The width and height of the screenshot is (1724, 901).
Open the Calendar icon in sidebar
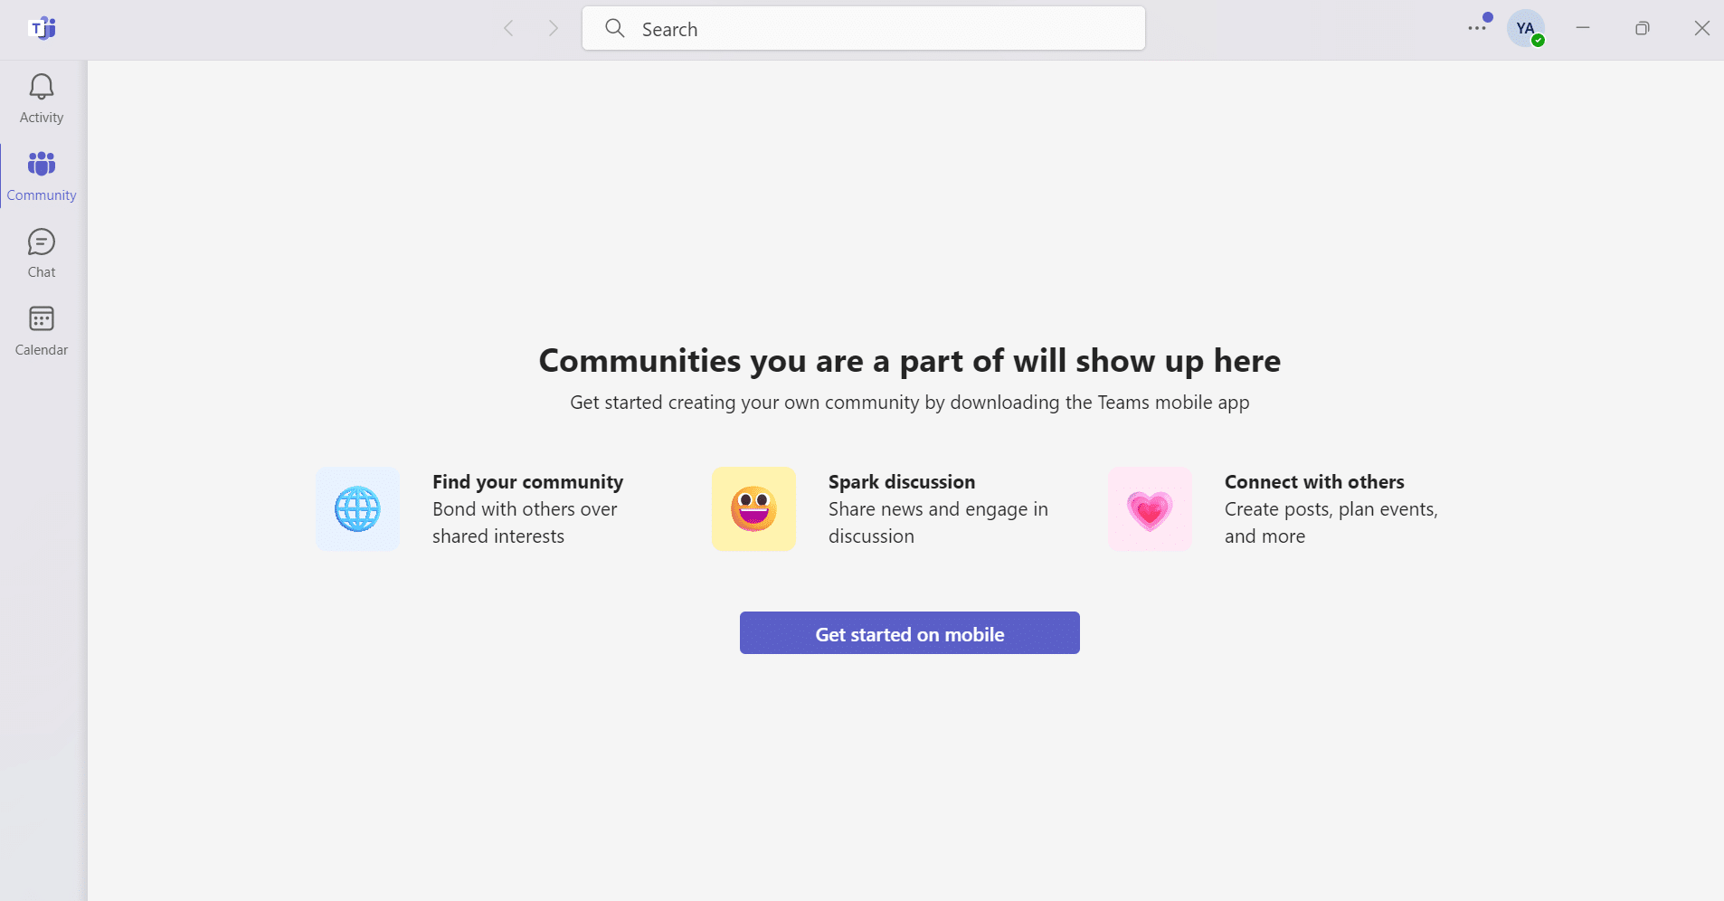(42, 318)
